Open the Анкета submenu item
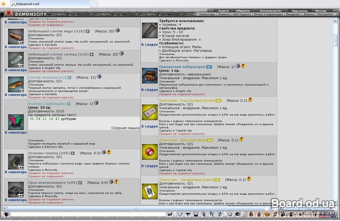This screenshot has height=221, width=340. click(x=309, y=14)
